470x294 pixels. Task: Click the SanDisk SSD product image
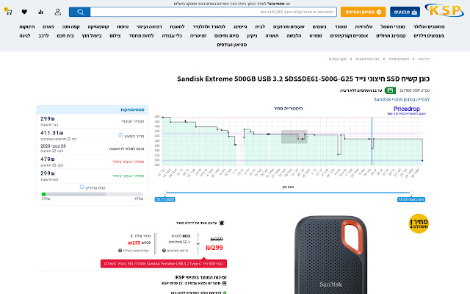[330, 255]
